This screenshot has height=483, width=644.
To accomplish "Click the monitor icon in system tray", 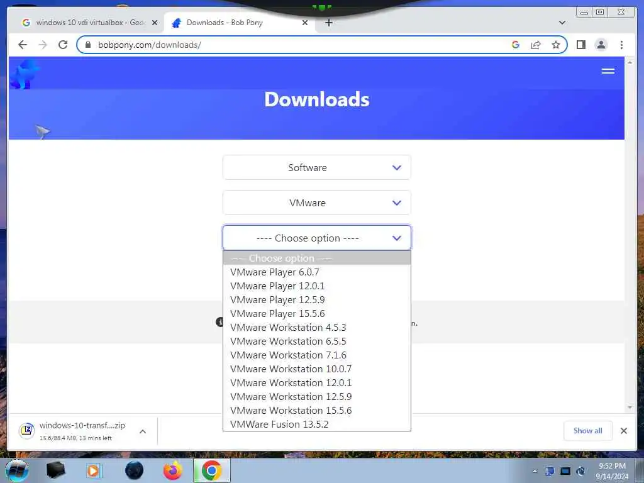I will click(x=565, y=471).
